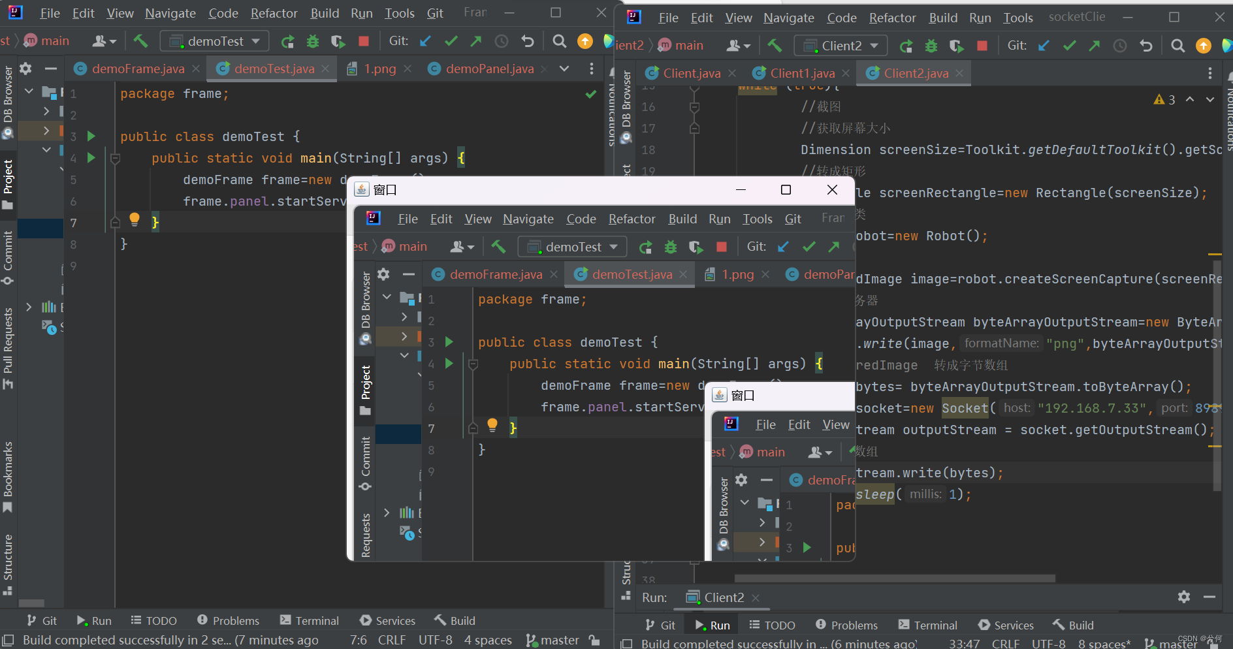Hide the Project panel with the minus icon

coord(51,69)
